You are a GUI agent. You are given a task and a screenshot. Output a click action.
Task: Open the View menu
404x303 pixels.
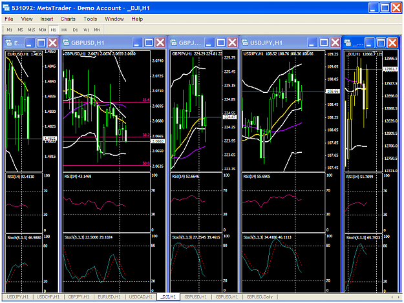coord(27,19)
